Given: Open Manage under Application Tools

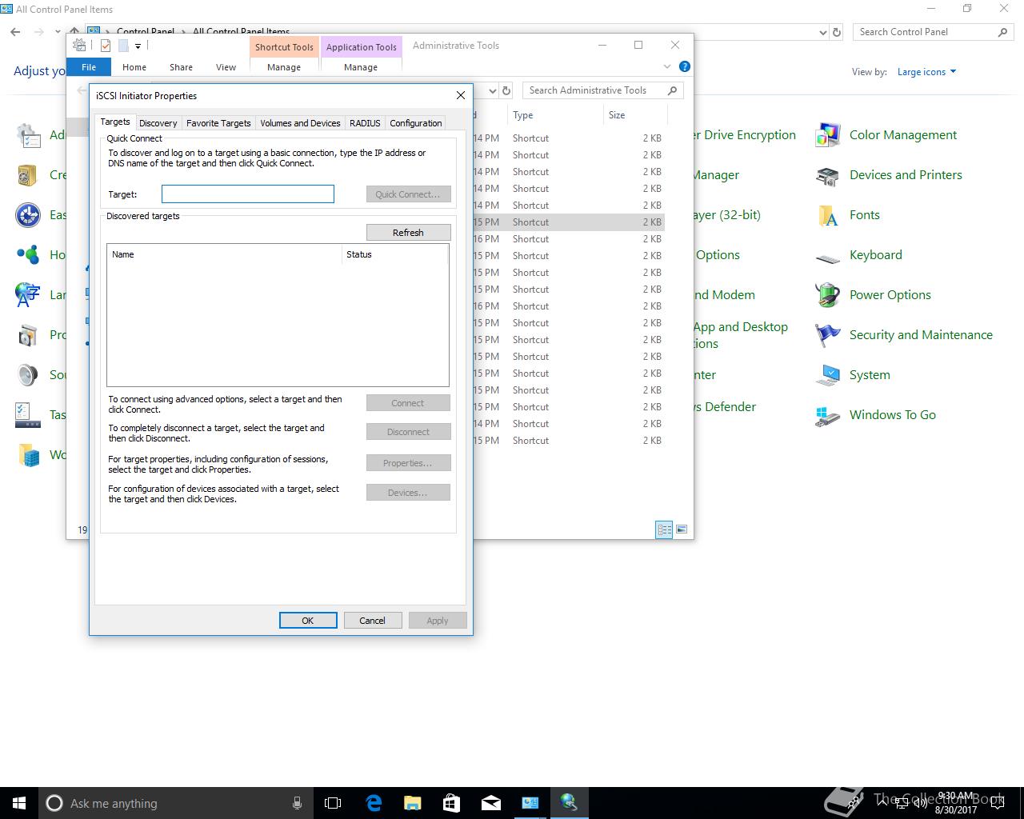Looking at the screenshot, I should pyautogui.click(x=361, y=67).
